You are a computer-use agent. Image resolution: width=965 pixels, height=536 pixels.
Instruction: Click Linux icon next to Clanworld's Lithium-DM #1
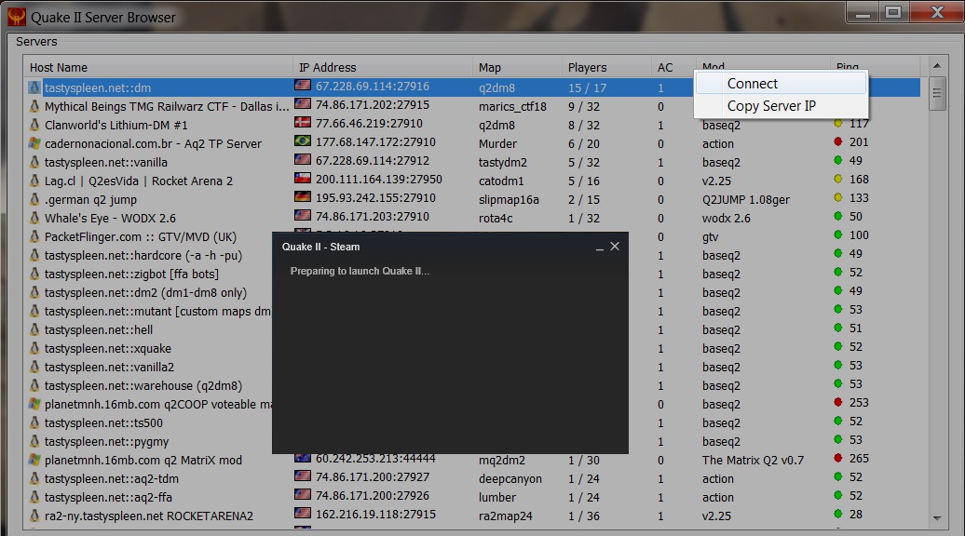point(34,125)
